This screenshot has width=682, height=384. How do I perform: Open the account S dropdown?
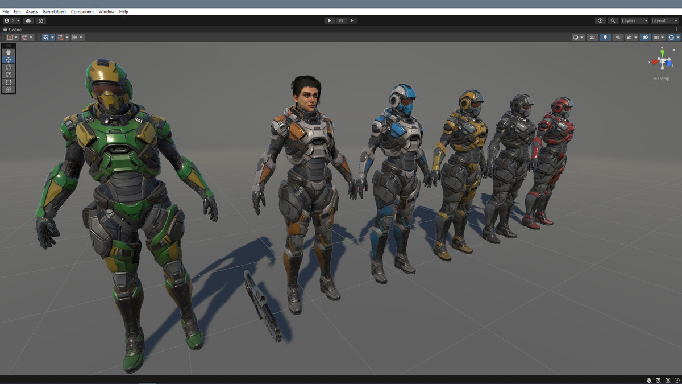click(12, 20)
